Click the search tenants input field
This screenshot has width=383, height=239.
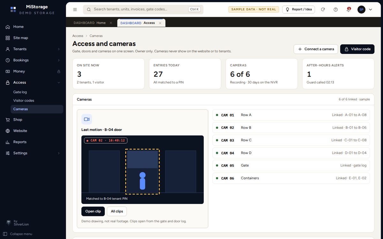pyautogui.click(x=143, y=10)
